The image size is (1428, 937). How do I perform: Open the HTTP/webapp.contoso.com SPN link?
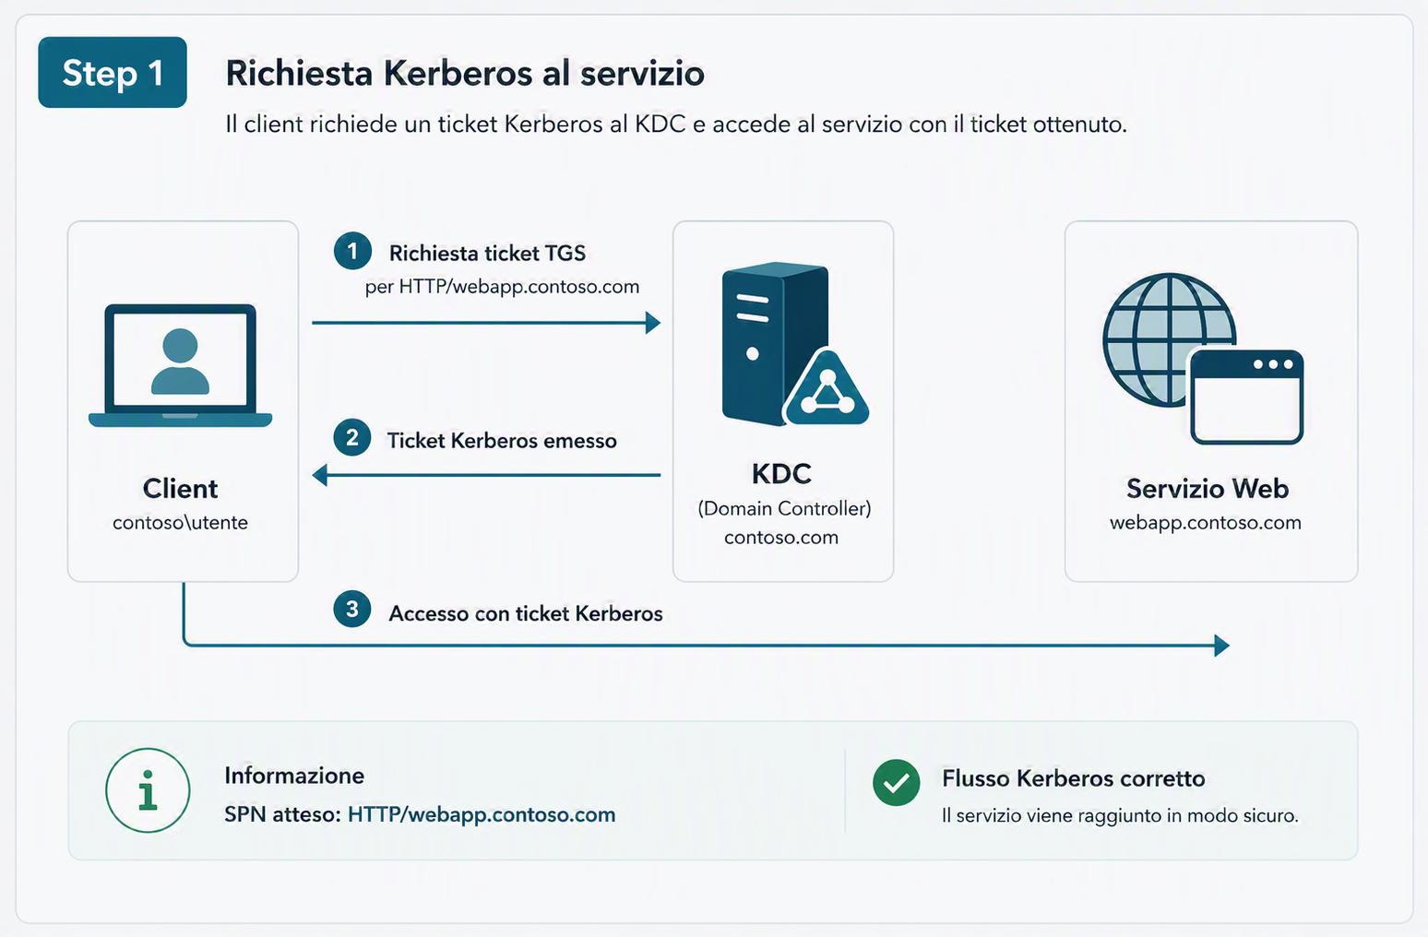coord(482,814)
